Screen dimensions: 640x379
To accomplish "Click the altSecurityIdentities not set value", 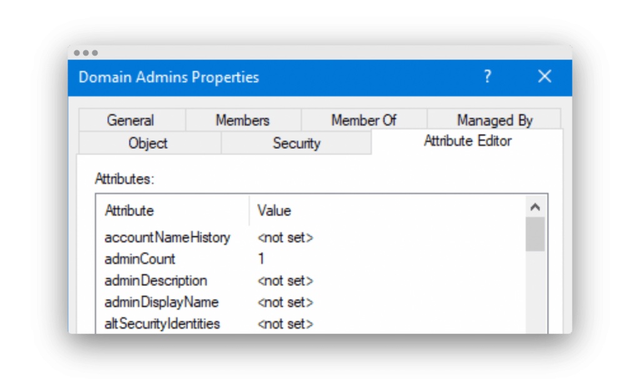I will click(285, 324).
